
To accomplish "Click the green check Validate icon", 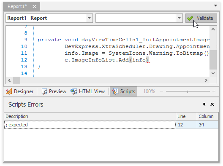I will (190, 18).
